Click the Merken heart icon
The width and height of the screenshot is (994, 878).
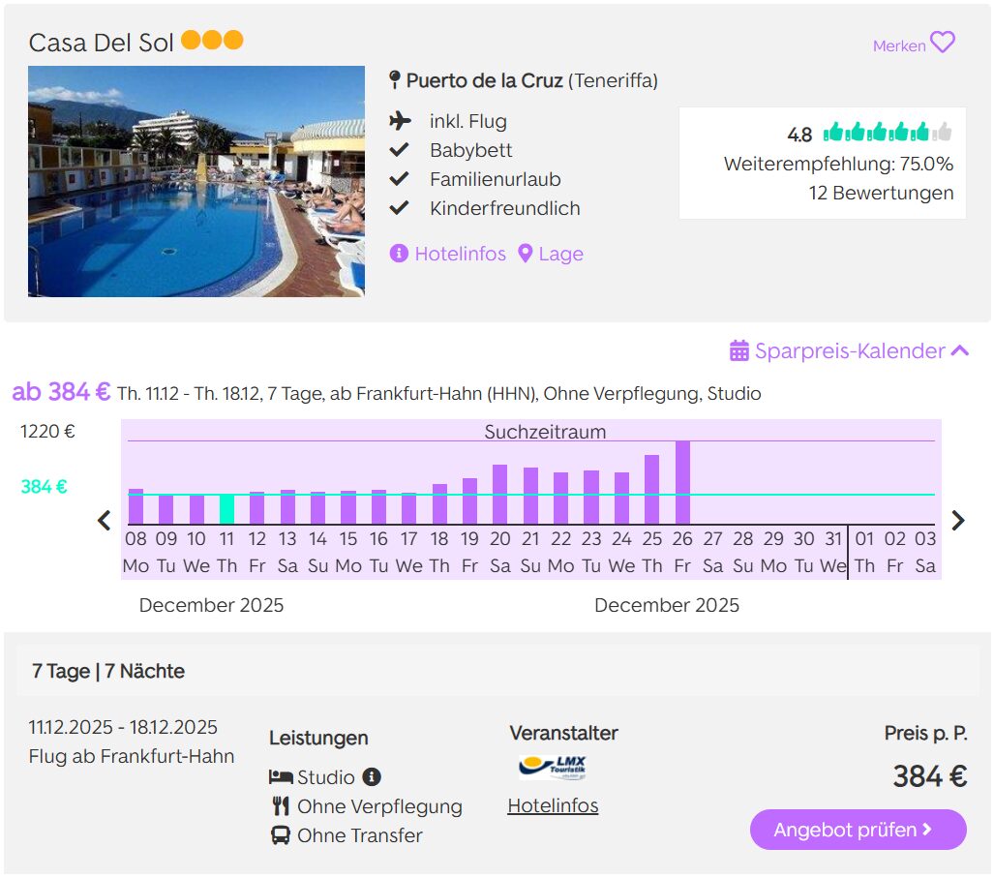click(x=942, y=44)
